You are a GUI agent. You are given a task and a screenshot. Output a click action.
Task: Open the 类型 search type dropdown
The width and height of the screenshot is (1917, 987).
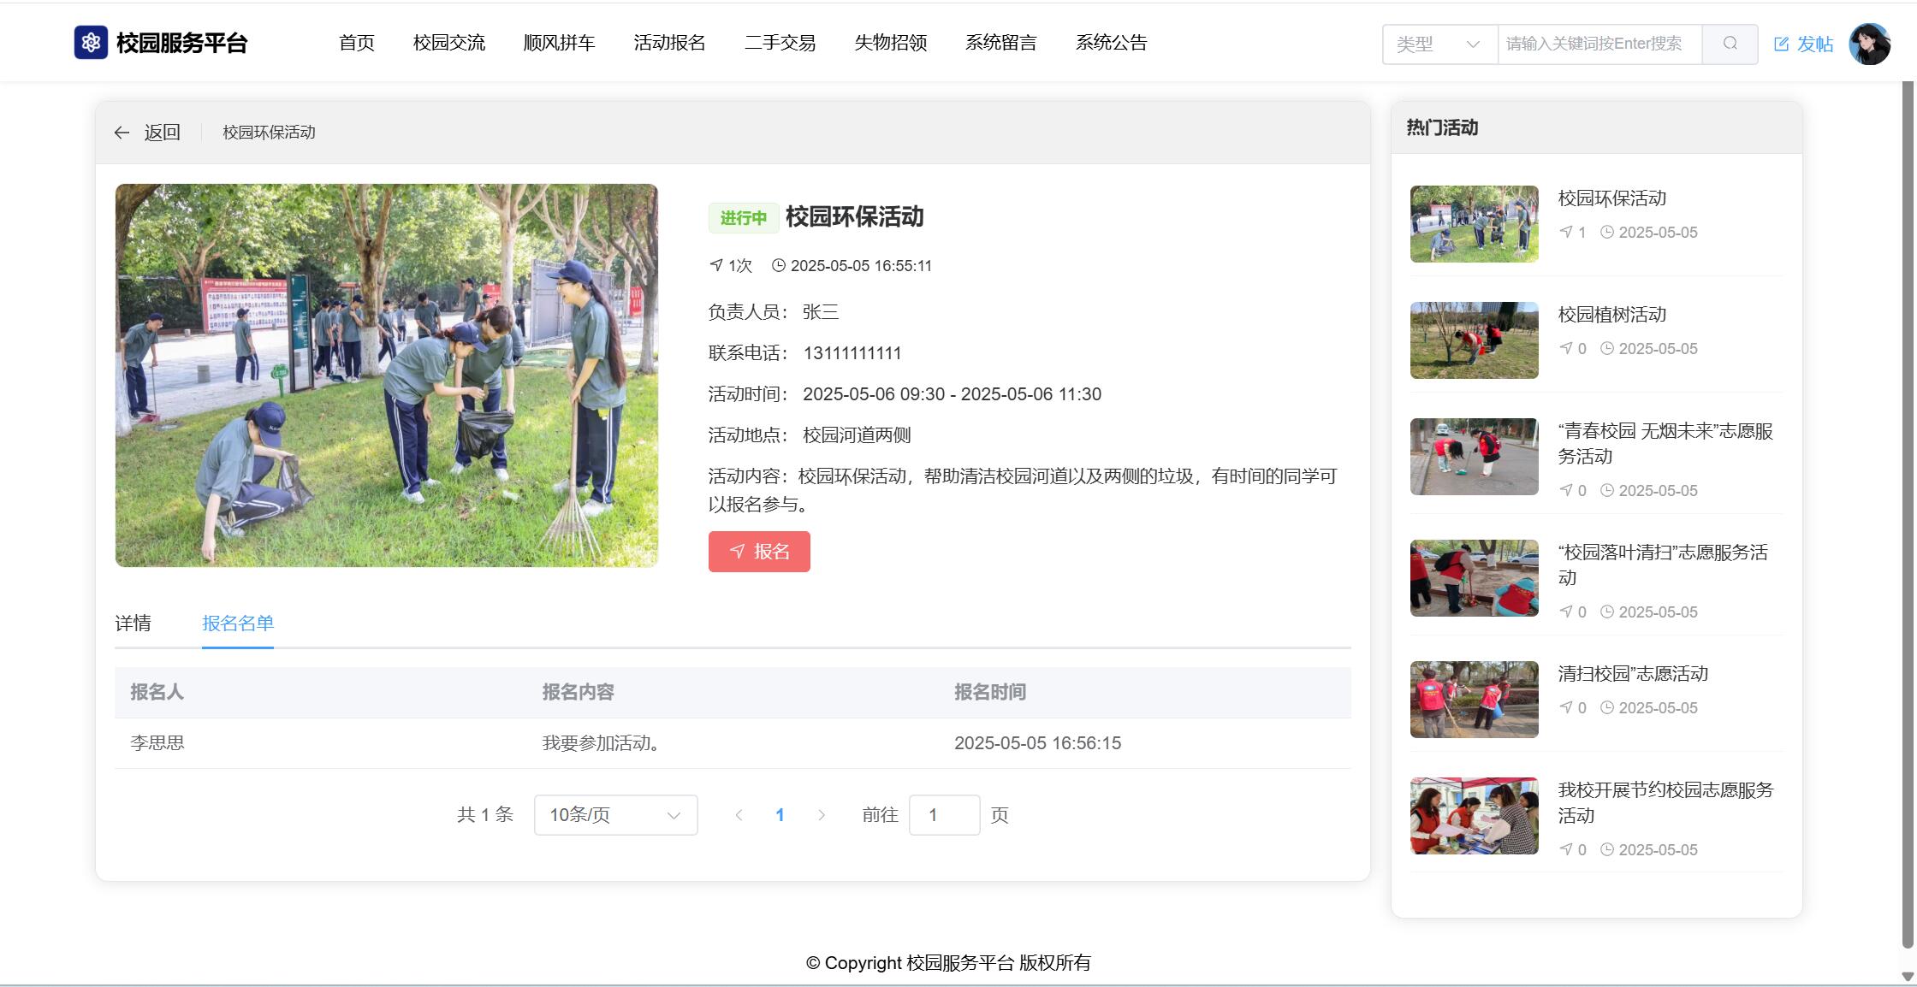pyautogui.click(x=1439, y=44)
